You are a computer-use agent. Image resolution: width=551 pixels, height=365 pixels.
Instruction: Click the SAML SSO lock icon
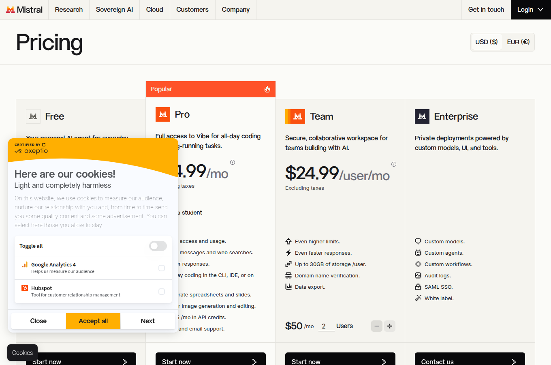(418, 287)
